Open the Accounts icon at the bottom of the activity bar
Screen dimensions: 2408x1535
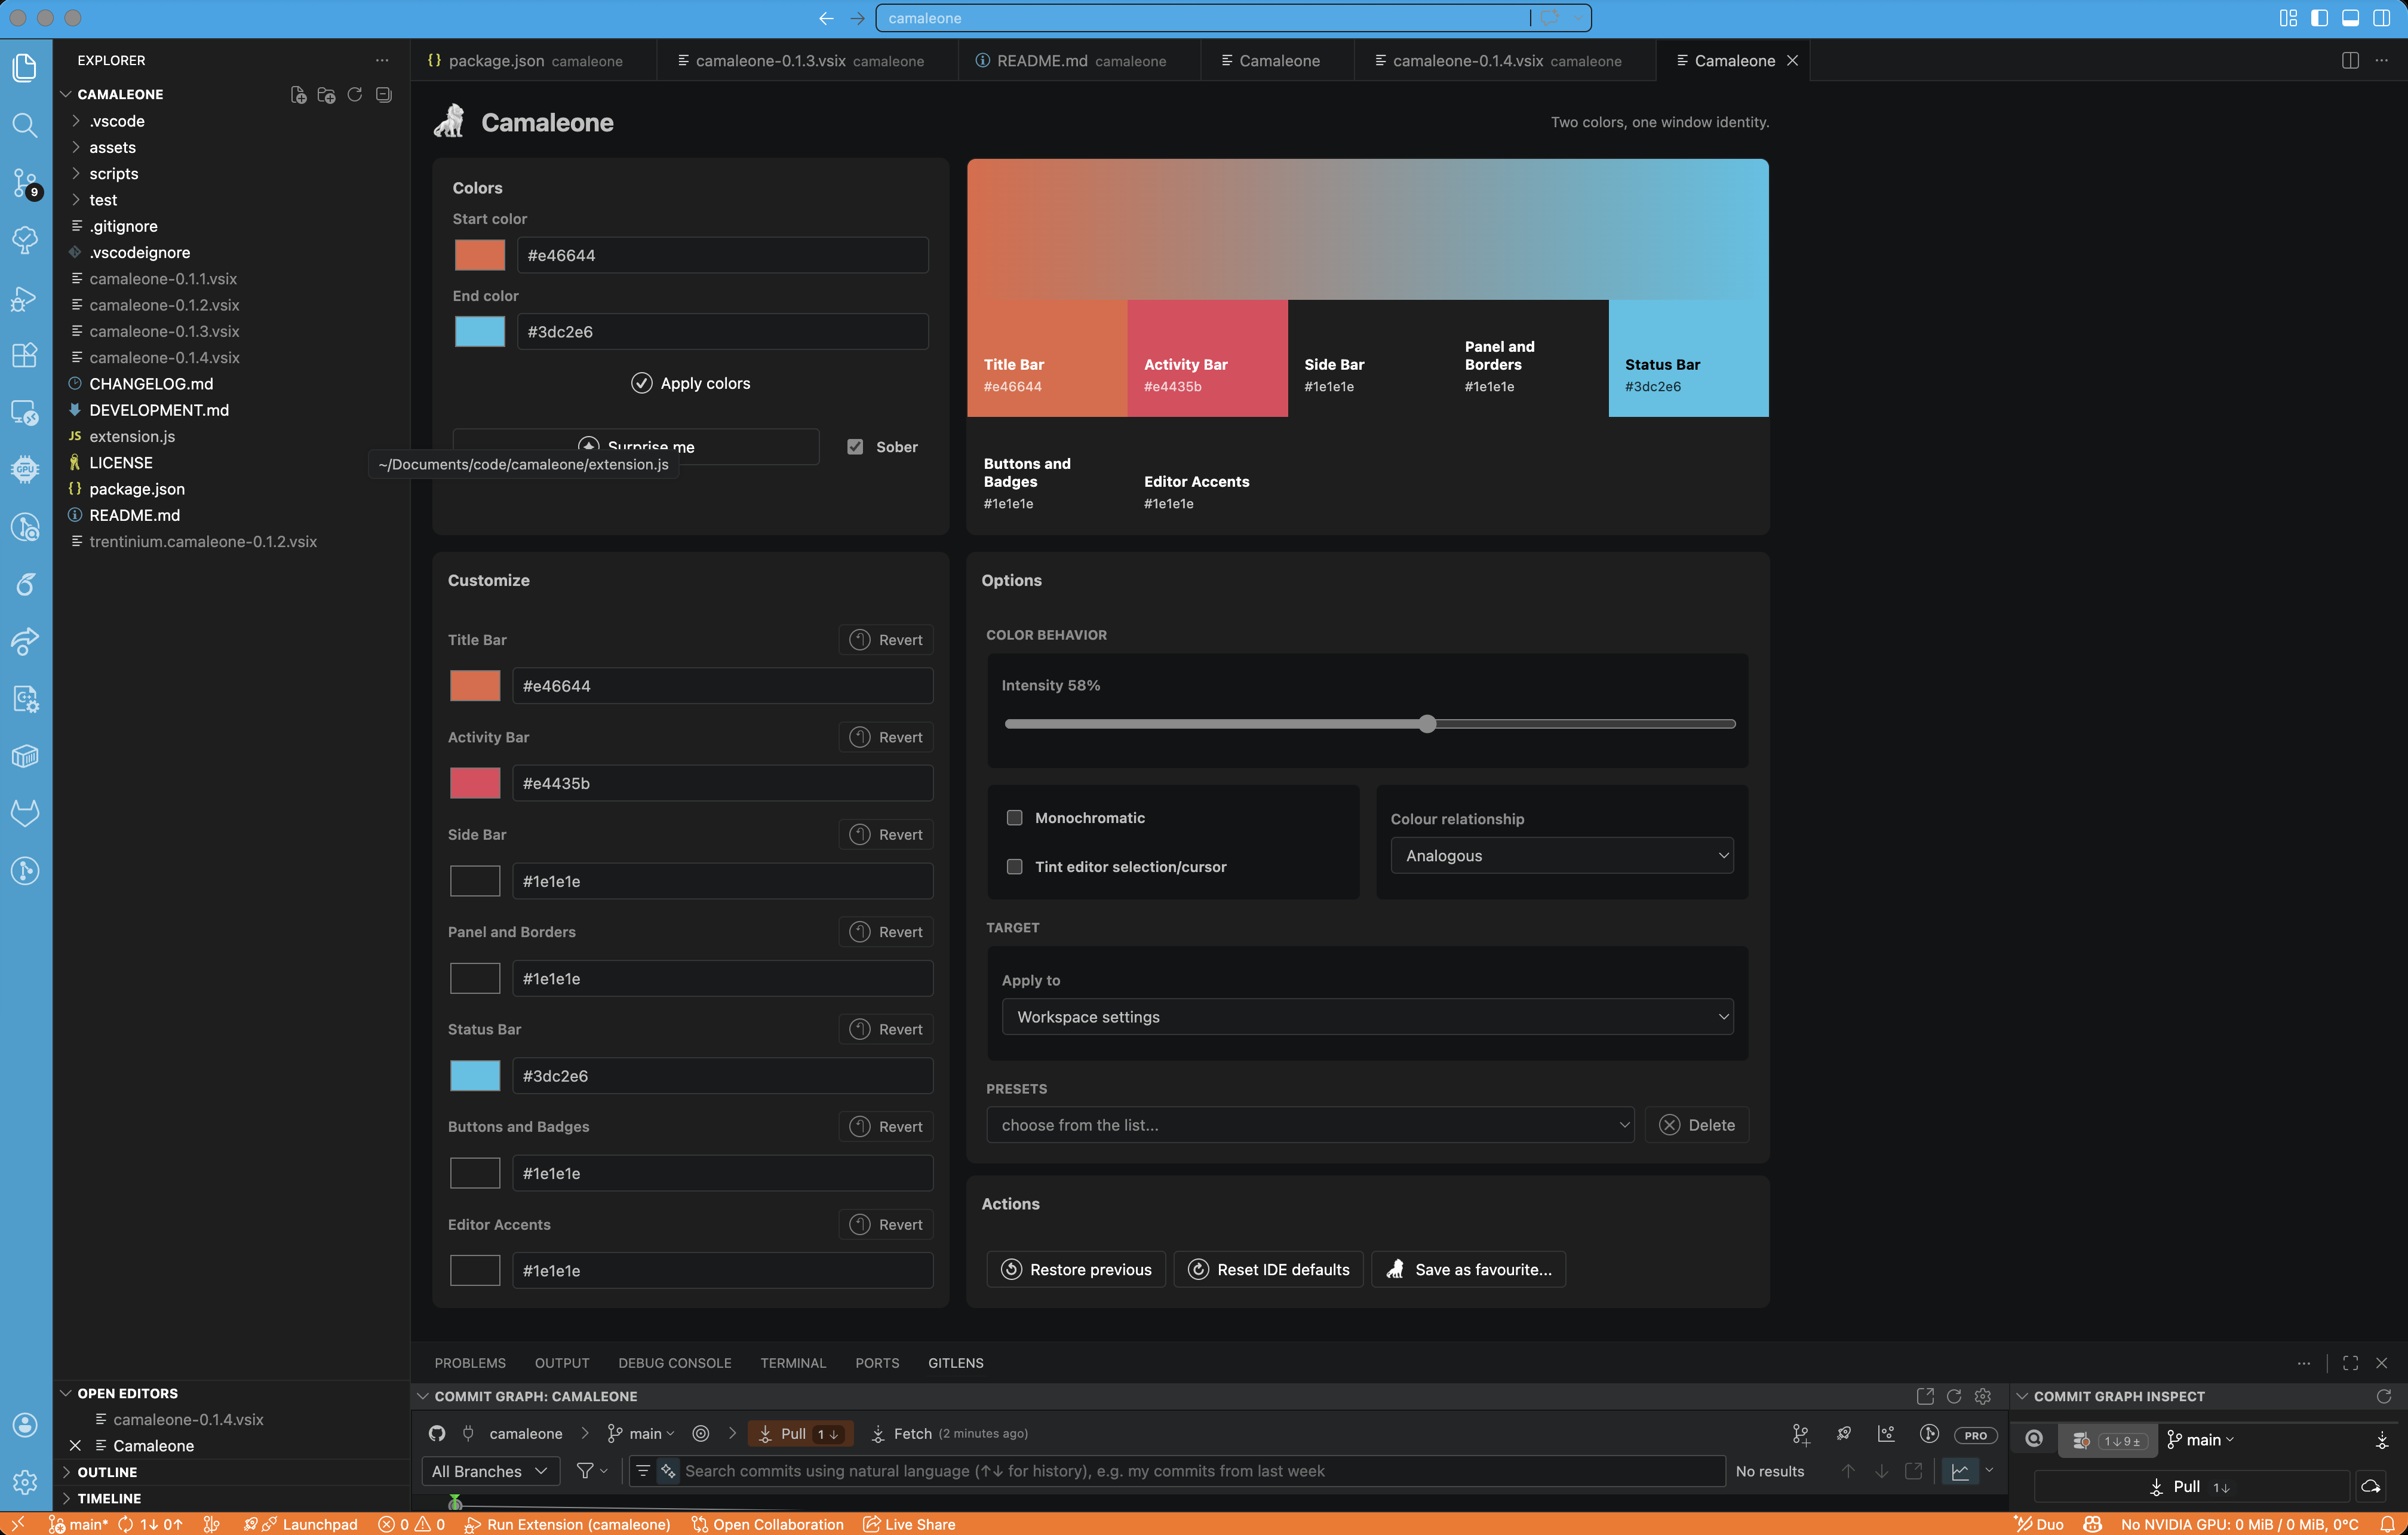tap(25, 1425)
